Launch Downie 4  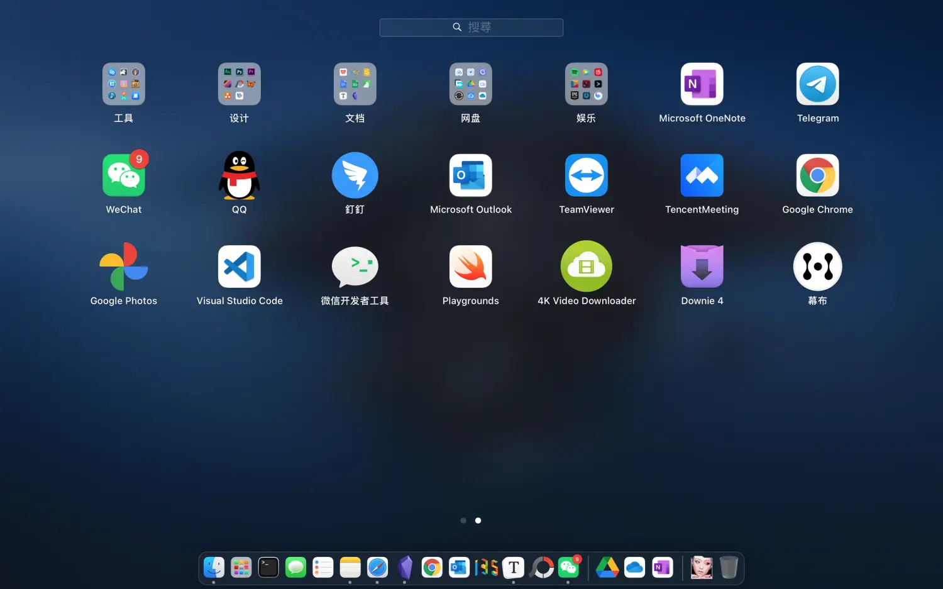click(x=702, y=267)
